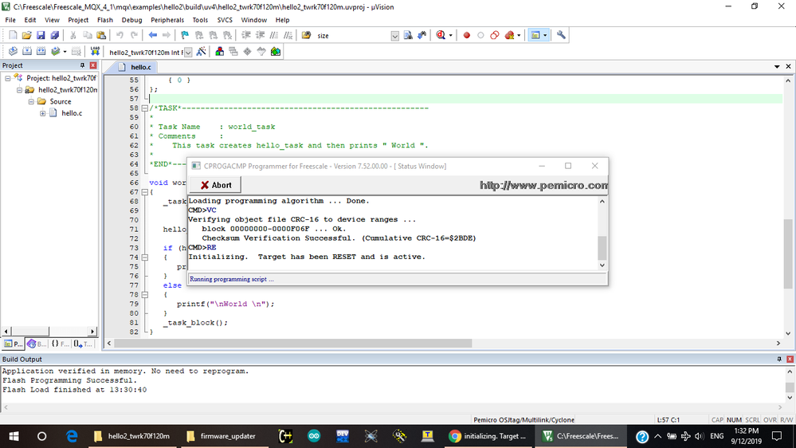Open Manage Project Items icon
The width and height of the screenshot is (796, 448).
point(220,51)
